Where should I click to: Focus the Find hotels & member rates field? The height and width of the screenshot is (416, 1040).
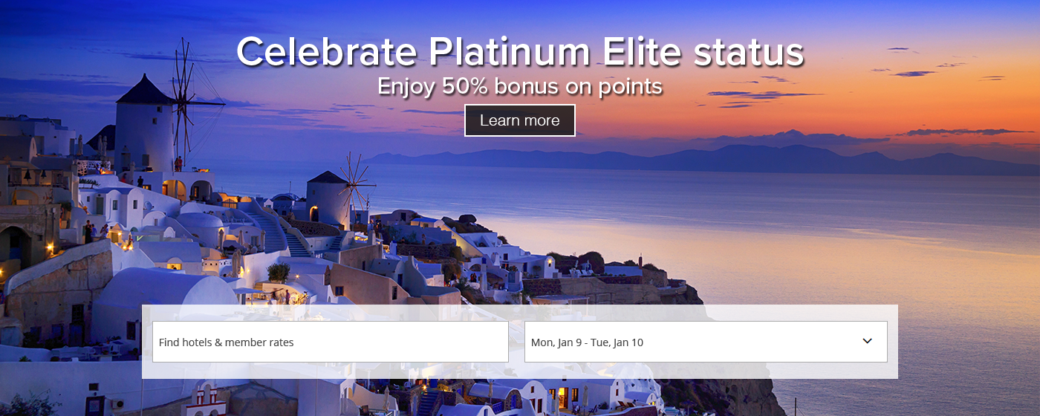(331, 342)
